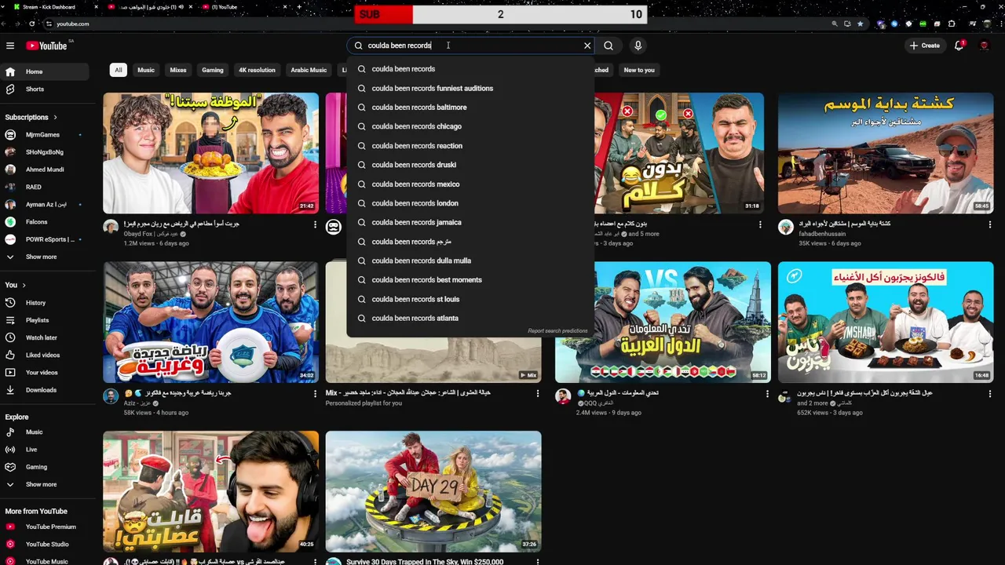Open the Obayd Fox video thumbnail, duration 21:42
Image resolution: width=1005 pixels, height=565 pixels.
211,153
